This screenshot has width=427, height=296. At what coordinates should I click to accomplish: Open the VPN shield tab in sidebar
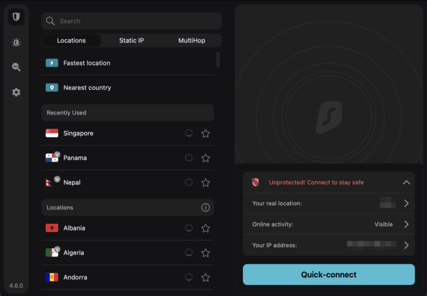[16, 17]
